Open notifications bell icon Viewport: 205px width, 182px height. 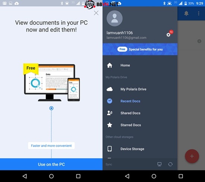point(186,13)
